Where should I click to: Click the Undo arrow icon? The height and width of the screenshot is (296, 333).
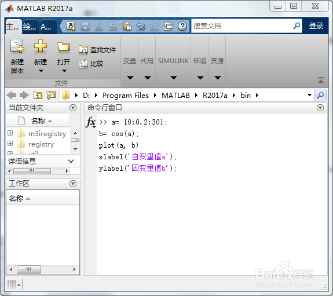pos(141,26)
